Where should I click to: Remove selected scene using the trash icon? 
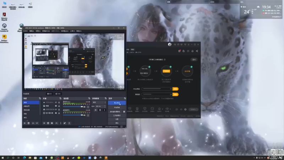pos(29,123)
